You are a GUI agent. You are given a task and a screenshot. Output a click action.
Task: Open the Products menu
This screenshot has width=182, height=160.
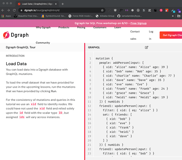tap(64, 28)
